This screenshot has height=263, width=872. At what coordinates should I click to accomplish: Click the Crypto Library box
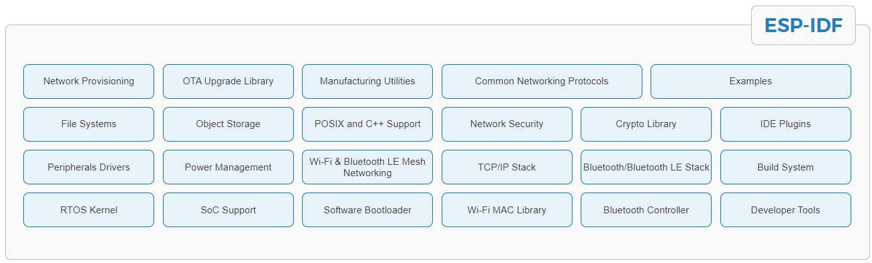coord(646,124)
